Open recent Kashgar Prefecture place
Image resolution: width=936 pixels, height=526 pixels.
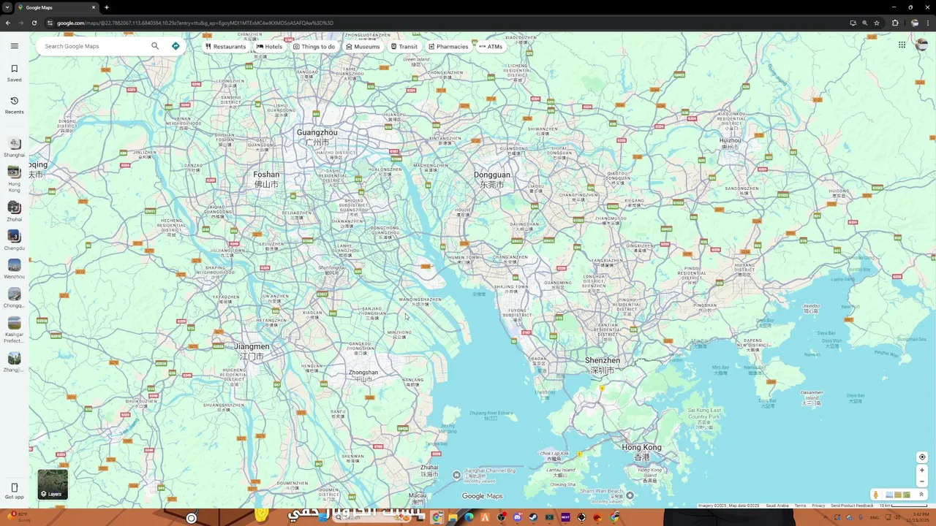coord(14,329)
